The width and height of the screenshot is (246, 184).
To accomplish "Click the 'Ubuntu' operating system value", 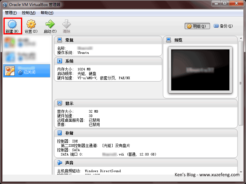I will pyautogui.click(x=83, y=53).
